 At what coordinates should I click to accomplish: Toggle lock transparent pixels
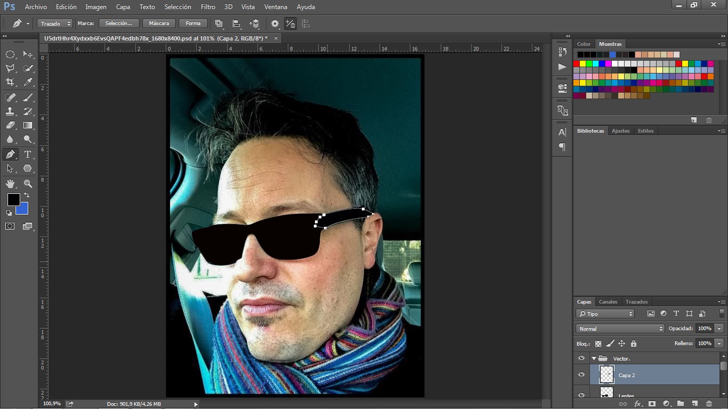tap(598, 343)
